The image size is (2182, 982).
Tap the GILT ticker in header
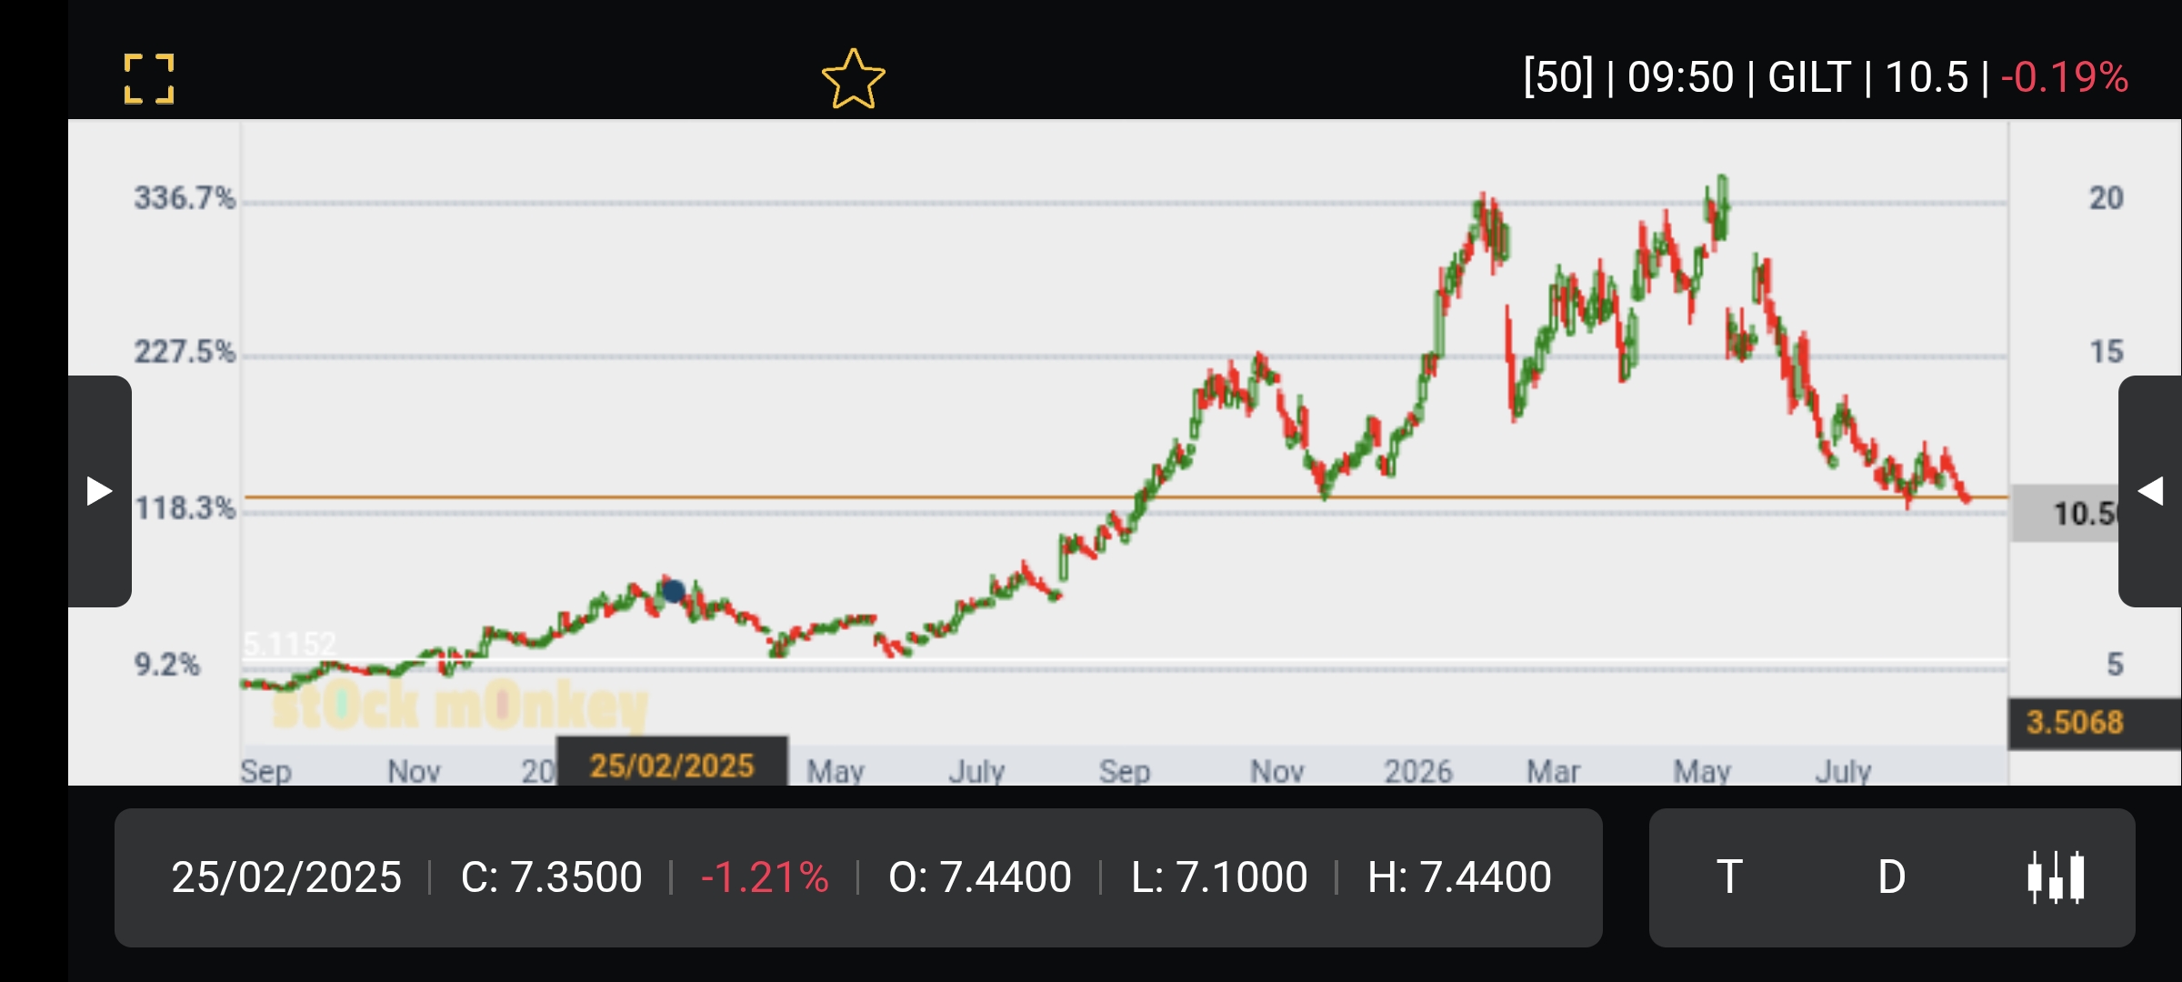coord(1809,77)
